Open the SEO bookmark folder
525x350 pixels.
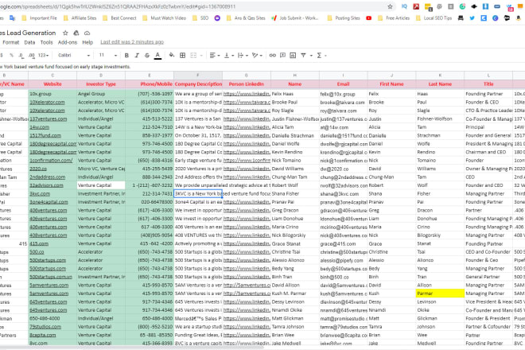(200, 18)
